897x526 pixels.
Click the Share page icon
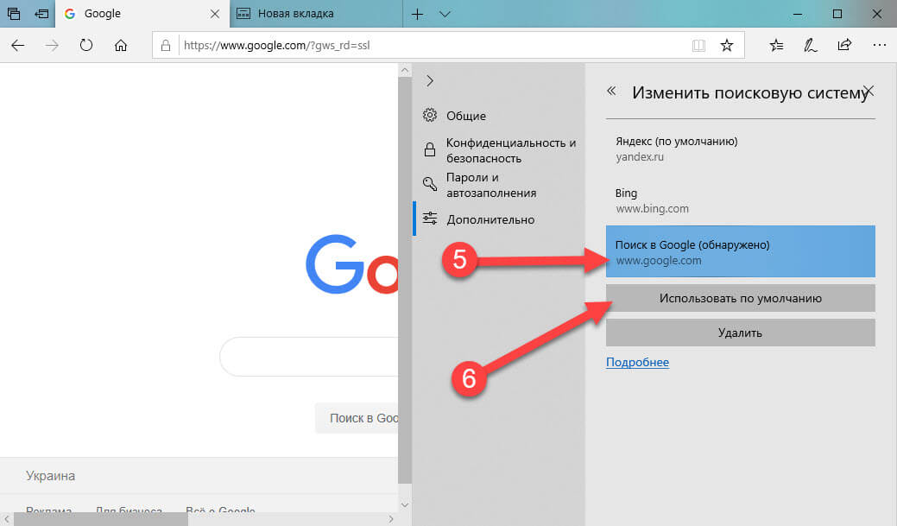[844, 45]
